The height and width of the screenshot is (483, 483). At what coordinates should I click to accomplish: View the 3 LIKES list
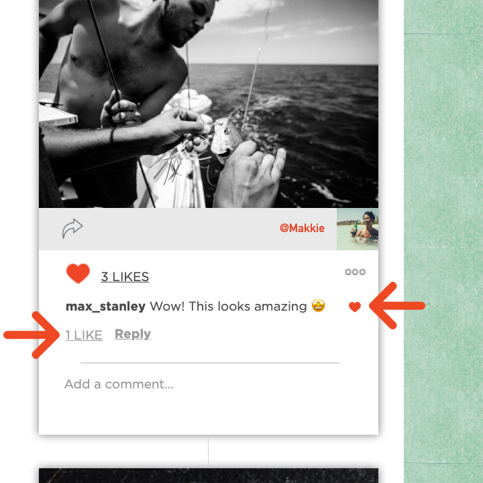(x=125, y=276)
